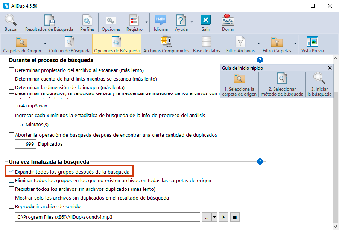Edit the Minutos(s) number field

tap(20, 125)
